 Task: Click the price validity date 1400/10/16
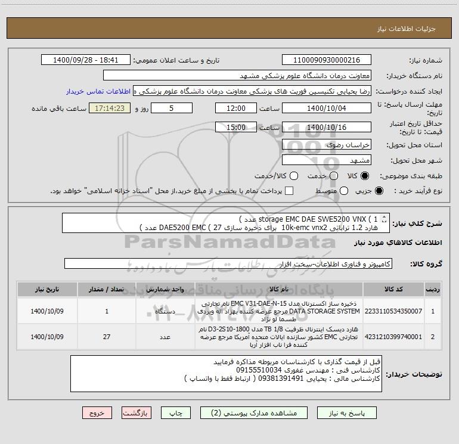(327, 127)
